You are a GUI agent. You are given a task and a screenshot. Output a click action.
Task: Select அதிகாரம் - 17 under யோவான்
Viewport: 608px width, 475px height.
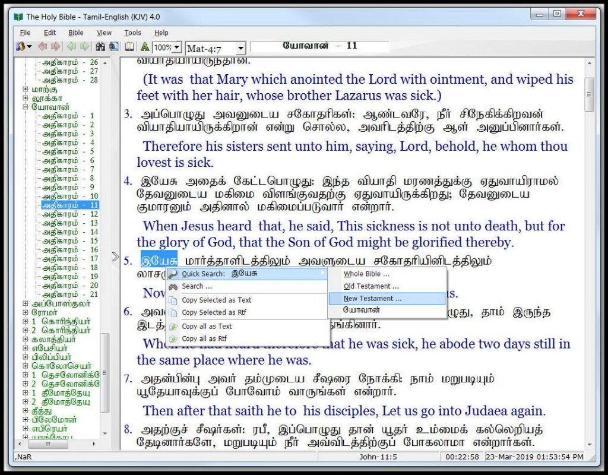tap(70, 259)
